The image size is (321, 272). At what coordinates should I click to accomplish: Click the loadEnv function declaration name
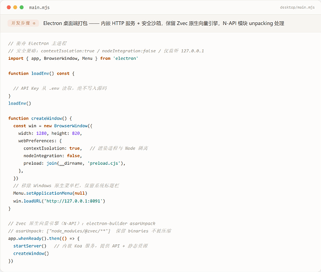[40, 73]
